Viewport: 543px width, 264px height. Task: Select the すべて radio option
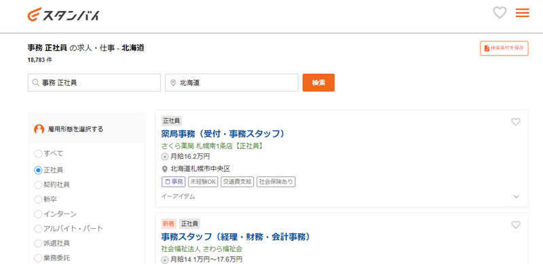(x=38, y=153)
